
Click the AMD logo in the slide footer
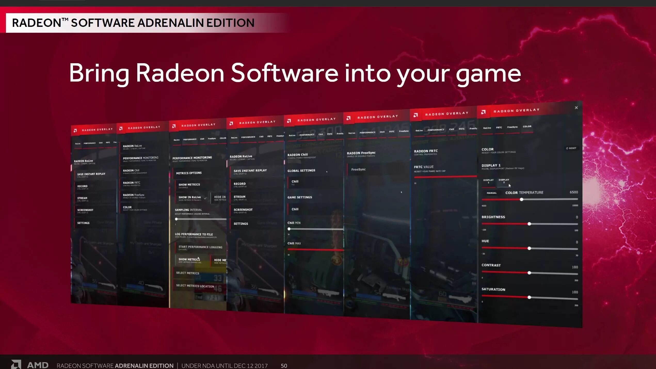tap(16, 364)
